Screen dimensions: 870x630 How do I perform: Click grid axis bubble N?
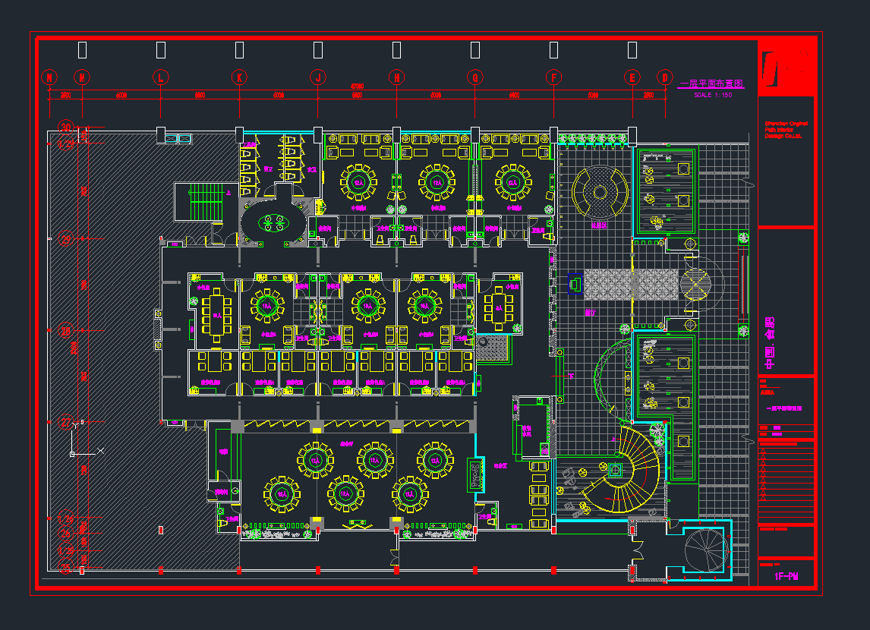(49, 77)
